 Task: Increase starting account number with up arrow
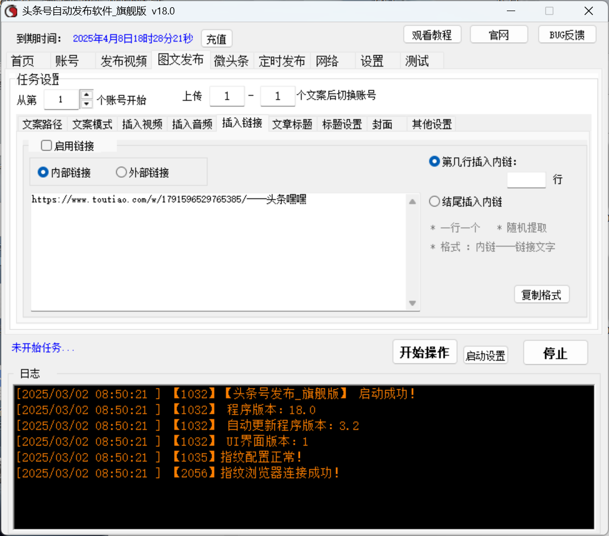click(x=86, y=95)
